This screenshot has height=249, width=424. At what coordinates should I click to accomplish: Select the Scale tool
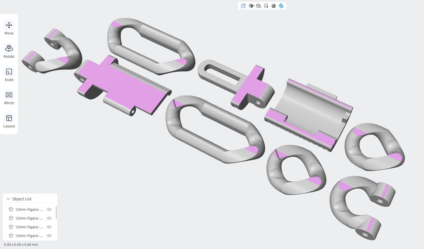9,75
